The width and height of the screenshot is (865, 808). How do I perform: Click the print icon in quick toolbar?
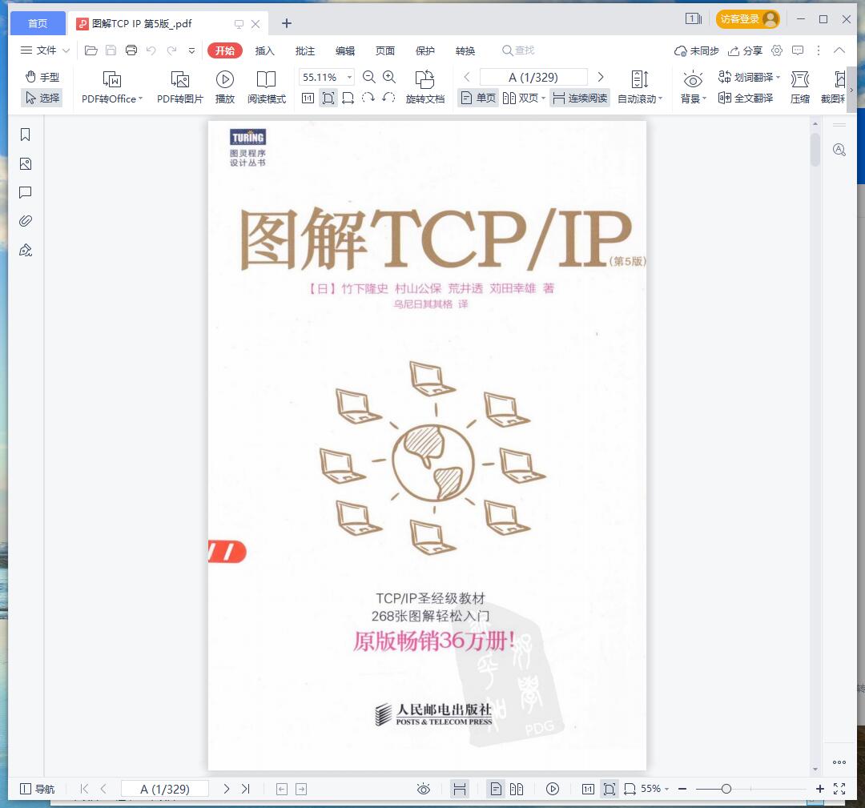131,50
